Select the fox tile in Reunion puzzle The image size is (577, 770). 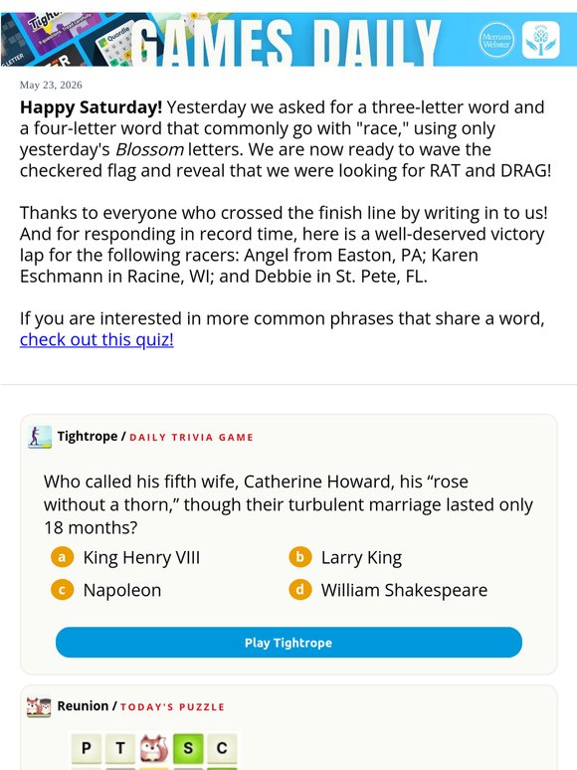tap(154, 748)
